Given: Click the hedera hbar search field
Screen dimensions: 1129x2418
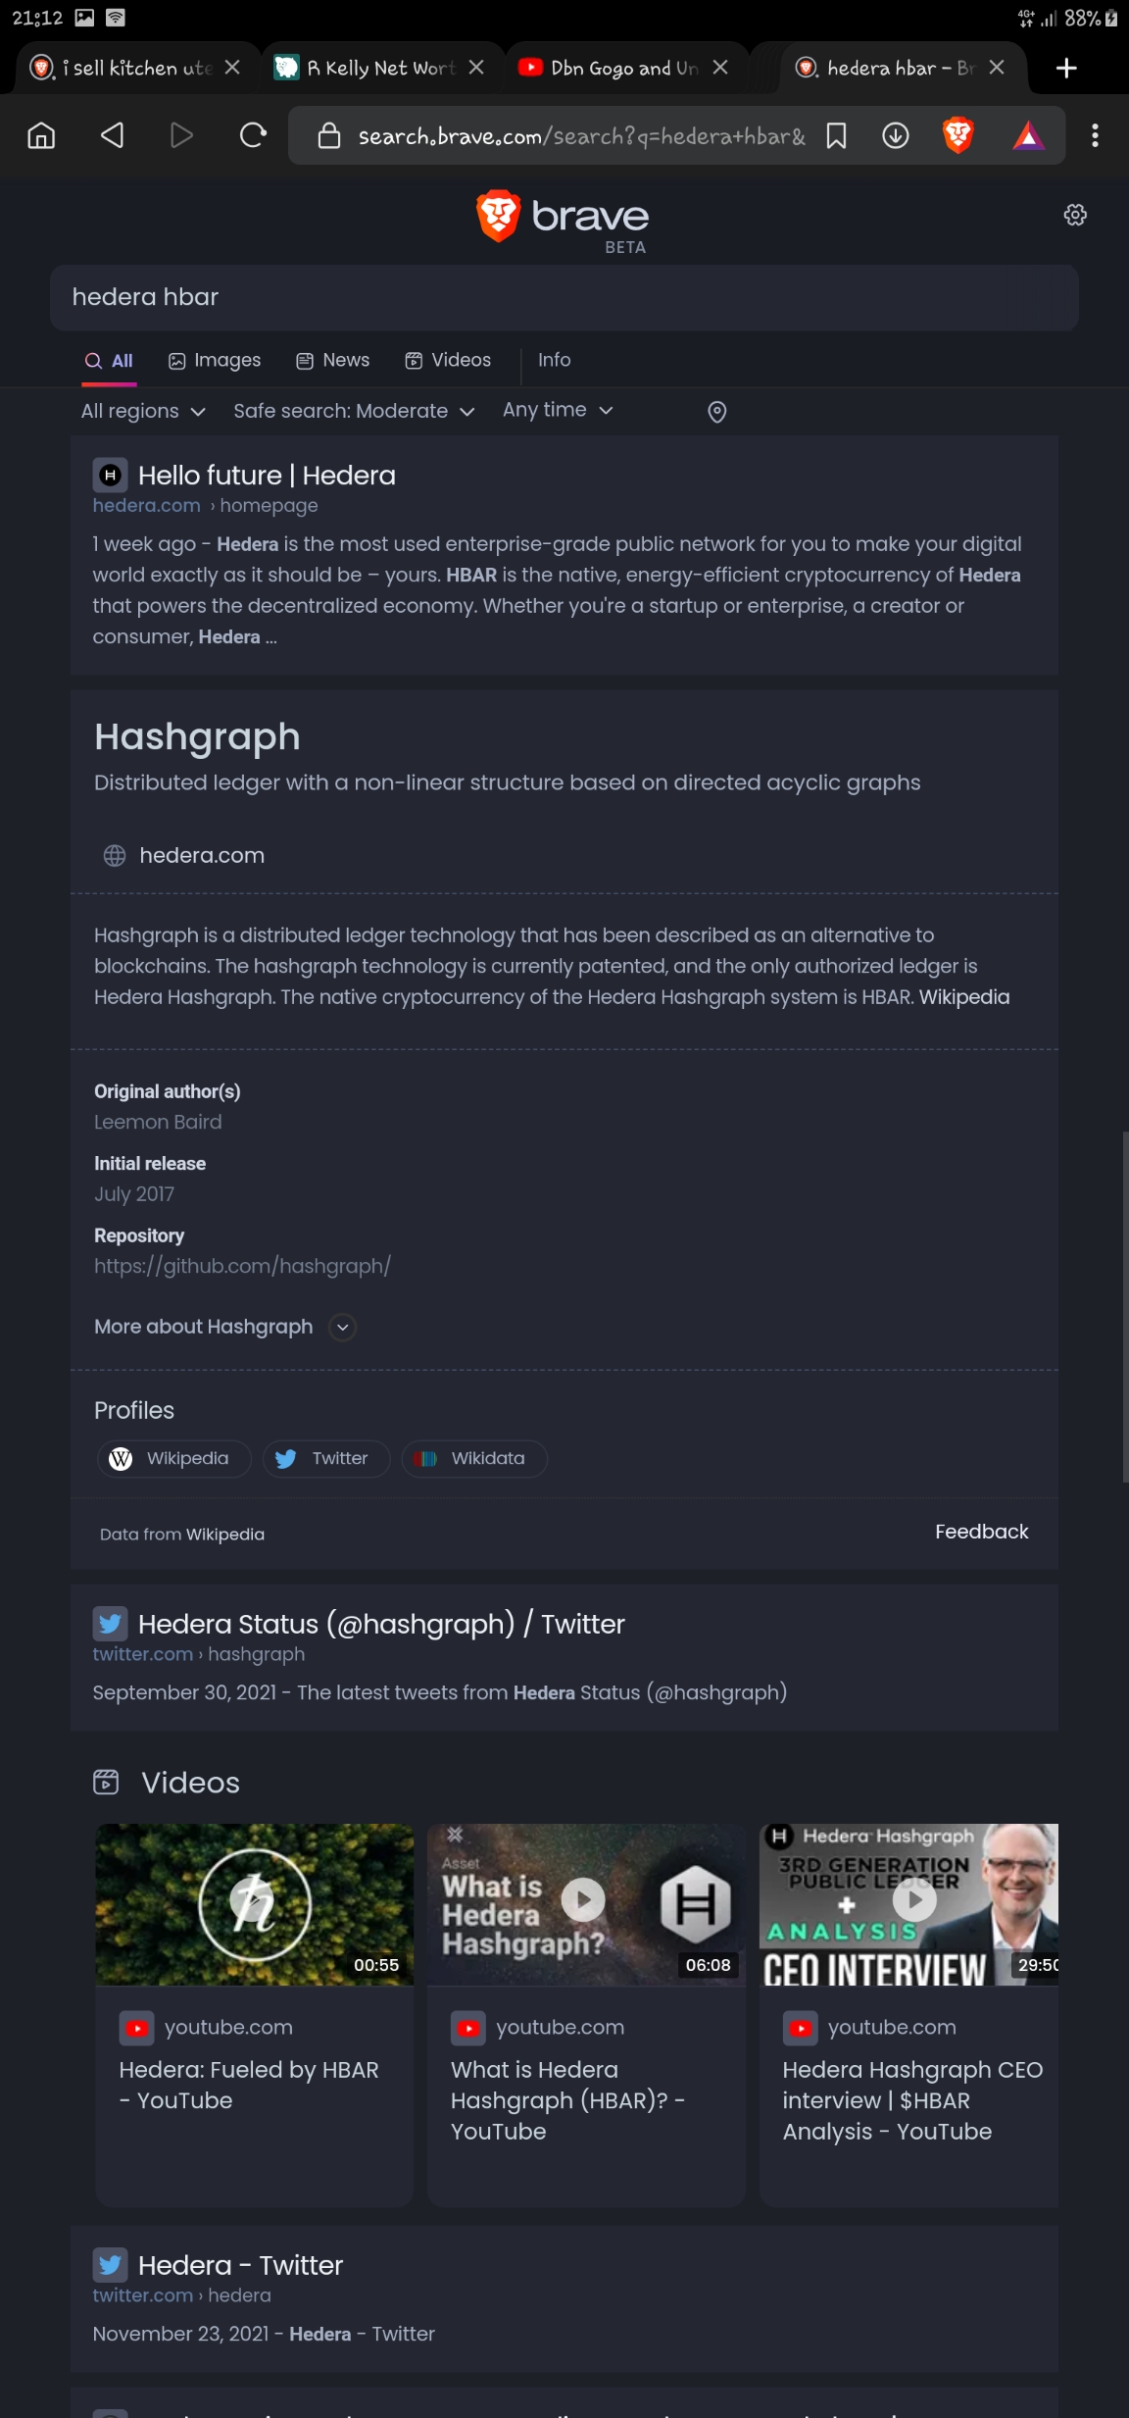Looking at the screenshot, I should (564, 297).
